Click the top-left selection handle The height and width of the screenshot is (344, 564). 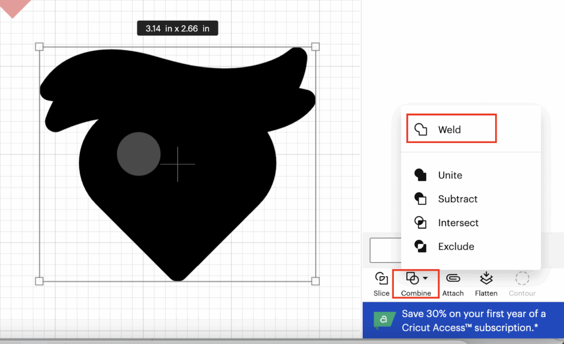click(39, 47)
